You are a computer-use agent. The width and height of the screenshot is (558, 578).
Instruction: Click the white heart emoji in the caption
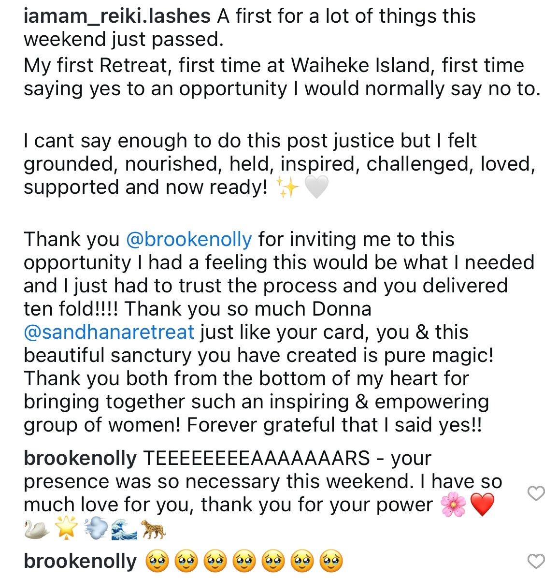[x=316, y=188]
